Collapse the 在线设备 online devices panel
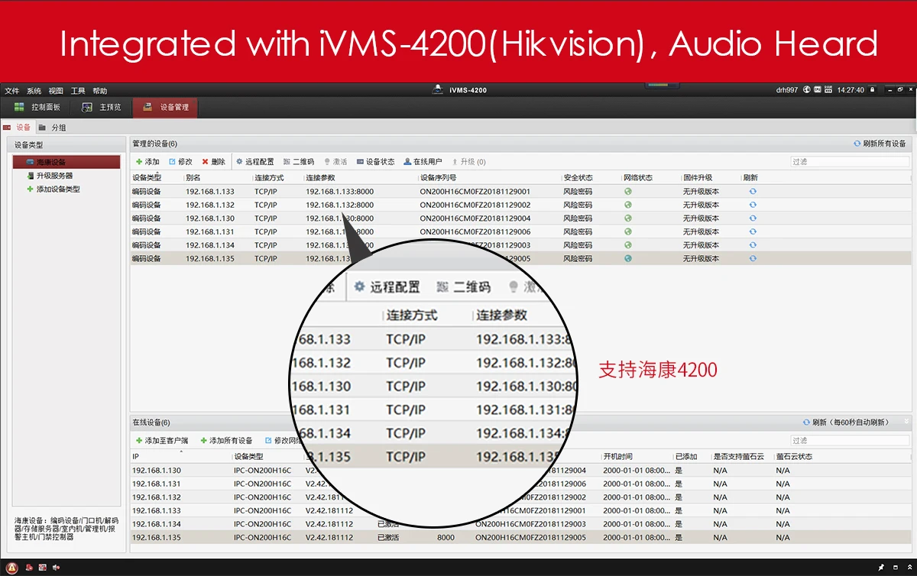The height and width of the screenshot is (576, 917). (x=907, y=422)
